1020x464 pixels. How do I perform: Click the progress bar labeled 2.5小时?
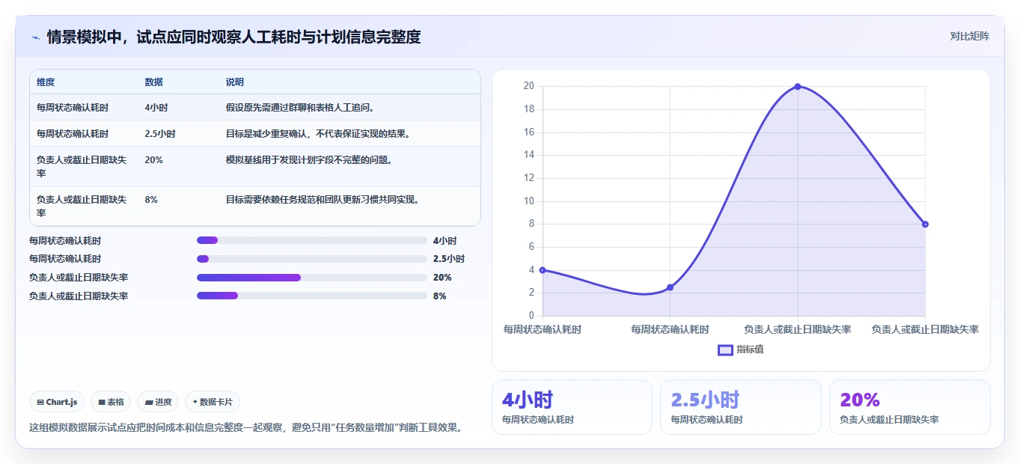pyautogui.click(x=311, y=259)
